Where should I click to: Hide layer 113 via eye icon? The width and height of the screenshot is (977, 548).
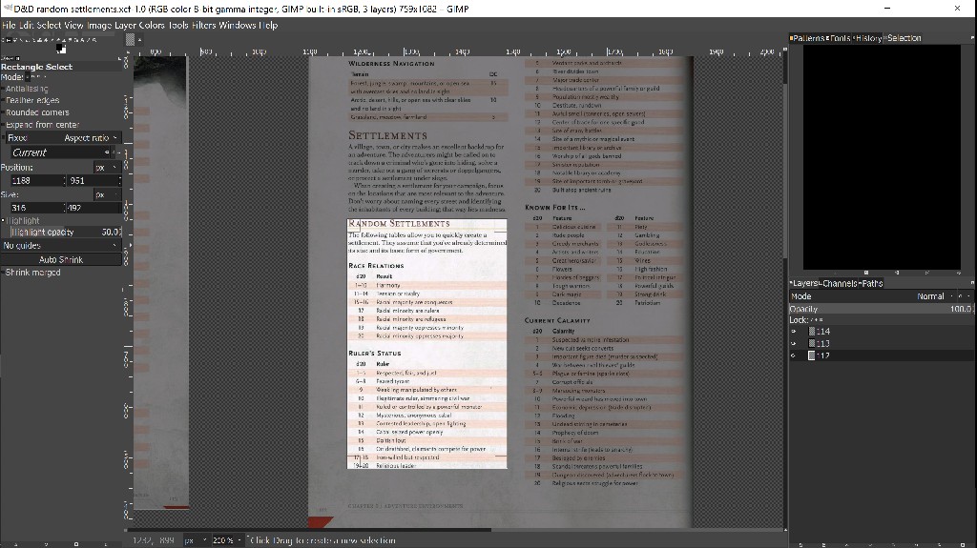pos(793,343)
